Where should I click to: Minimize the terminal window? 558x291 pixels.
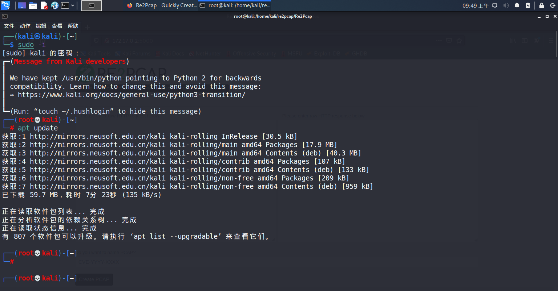pyautogui.click(x=539, y=16)
